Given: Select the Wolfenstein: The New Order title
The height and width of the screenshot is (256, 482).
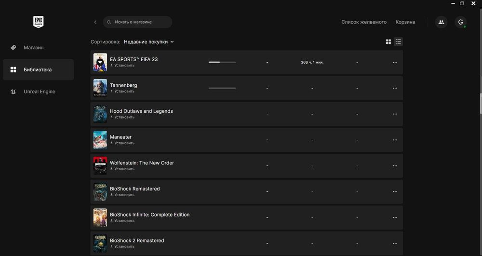Looking at the screenshot, I should tap(142, 163).
